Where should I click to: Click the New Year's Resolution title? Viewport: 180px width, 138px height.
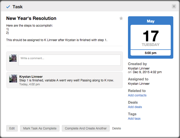tap(31, 18)
